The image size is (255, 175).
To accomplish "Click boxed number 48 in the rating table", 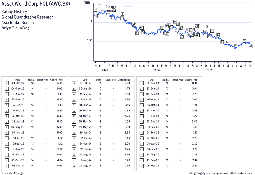I will (141, 165).
